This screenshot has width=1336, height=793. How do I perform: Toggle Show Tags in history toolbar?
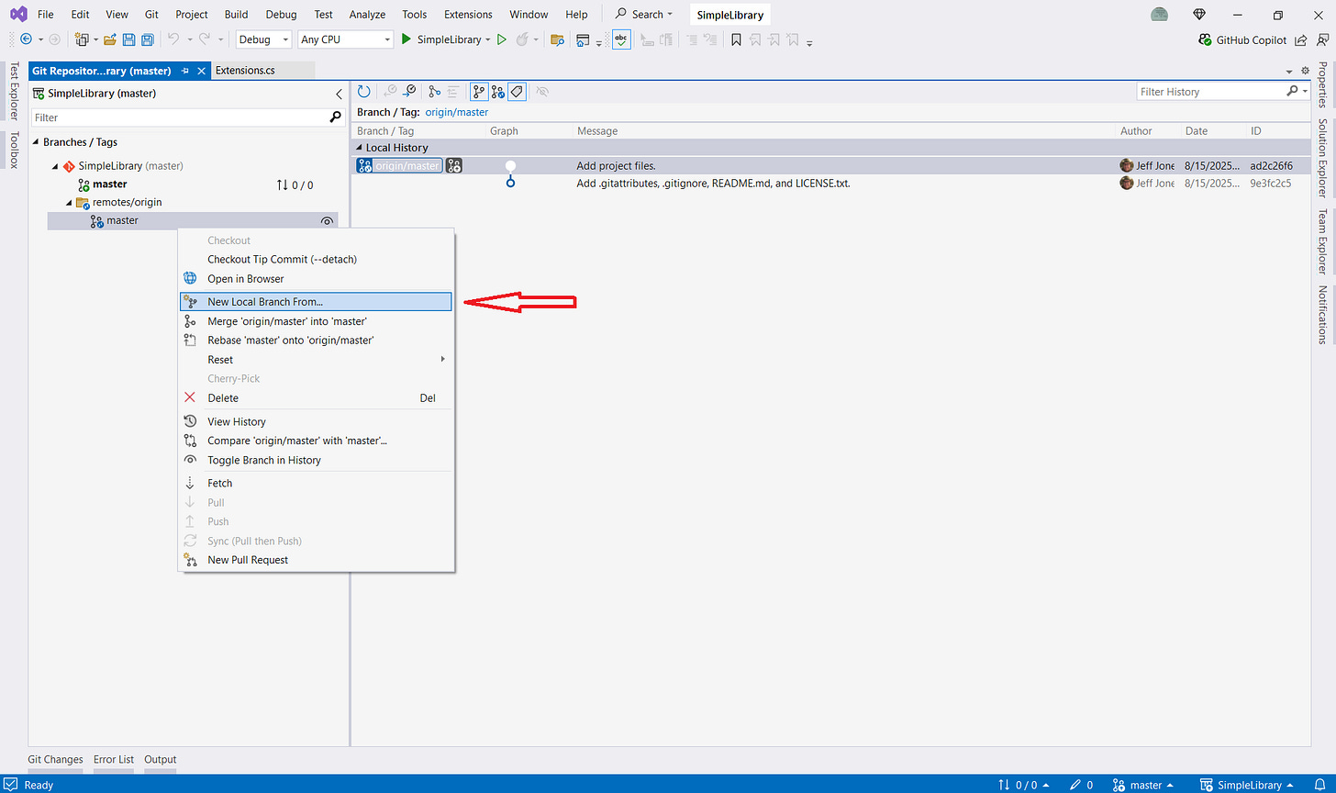pos(517,92)
